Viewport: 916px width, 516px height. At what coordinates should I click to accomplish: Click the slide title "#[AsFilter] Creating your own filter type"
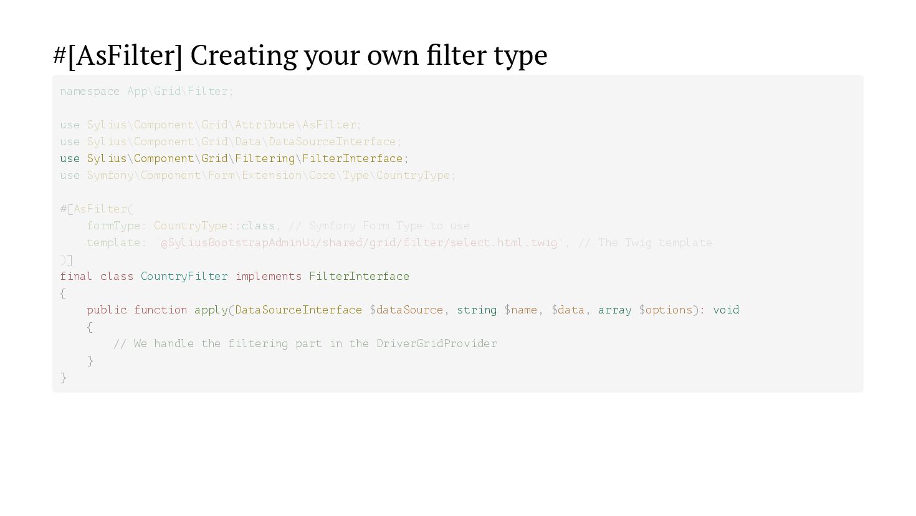click(x=300, y=55)
